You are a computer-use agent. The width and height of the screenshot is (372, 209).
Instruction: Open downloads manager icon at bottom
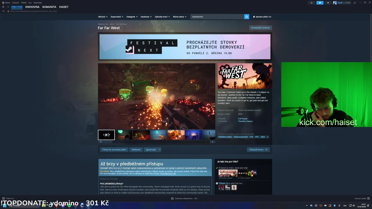tap(172, 199)
